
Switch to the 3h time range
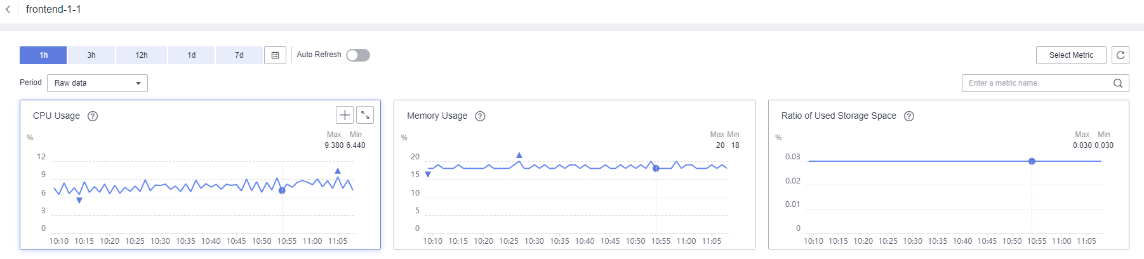pos(91,55)
